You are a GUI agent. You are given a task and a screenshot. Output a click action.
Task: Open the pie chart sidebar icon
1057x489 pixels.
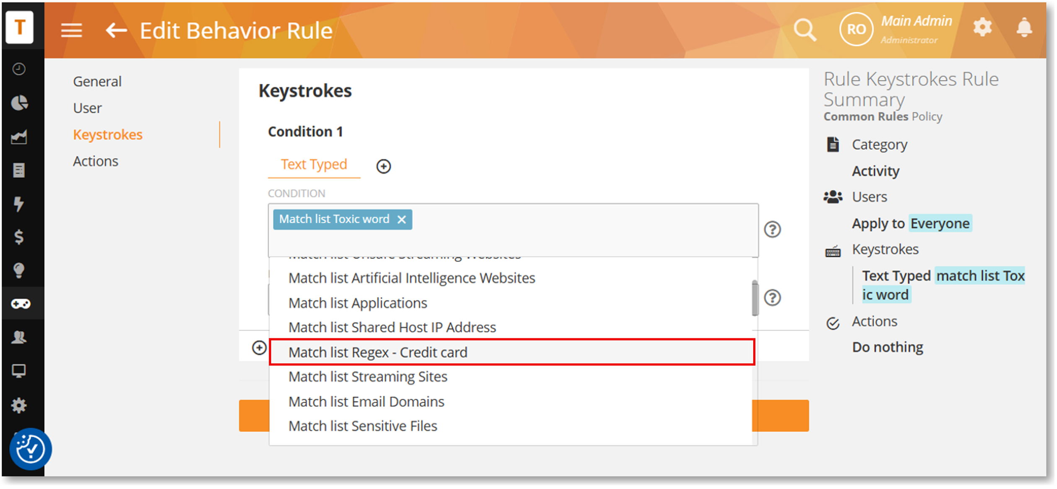pos(19,103)
